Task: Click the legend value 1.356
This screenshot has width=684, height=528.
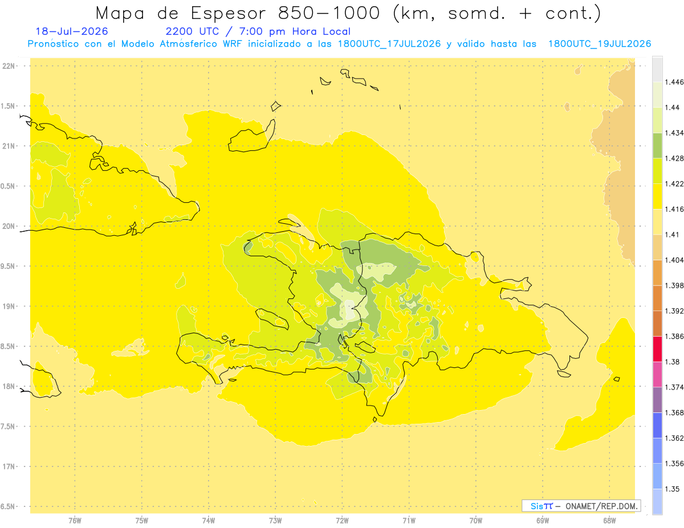Action: pos(674,464)
